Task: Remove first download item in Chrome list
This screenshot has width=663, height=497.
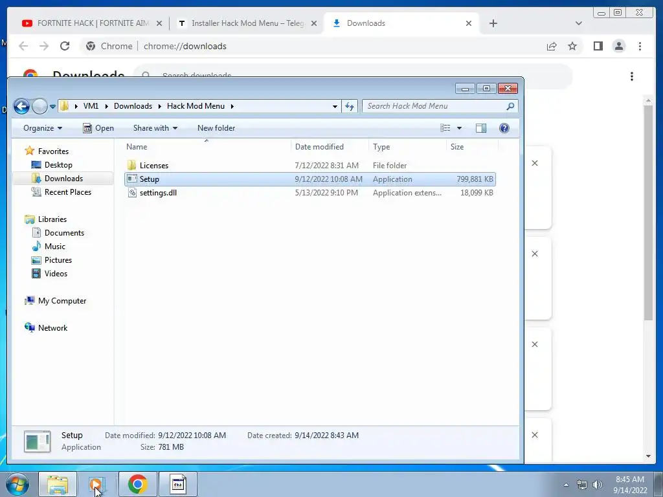Action: (534, 163)
